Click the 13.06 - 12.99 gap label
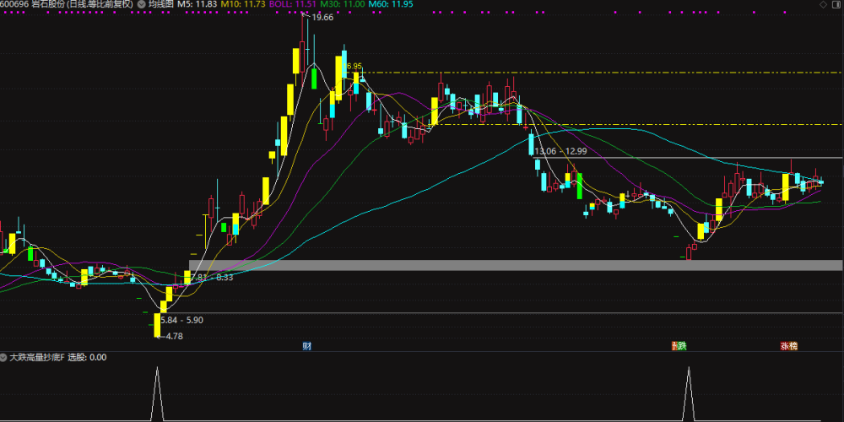The image size is (844, 422). point(561,151)
